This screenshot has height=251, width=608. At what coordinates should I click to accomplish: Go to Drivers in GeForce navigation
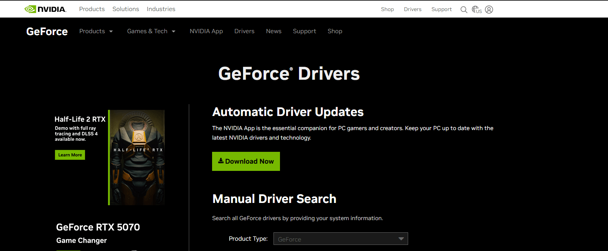pos(244,31)
